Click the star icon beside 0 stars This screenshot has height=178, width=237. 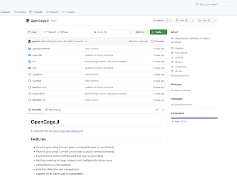click(x=173, y=62)
